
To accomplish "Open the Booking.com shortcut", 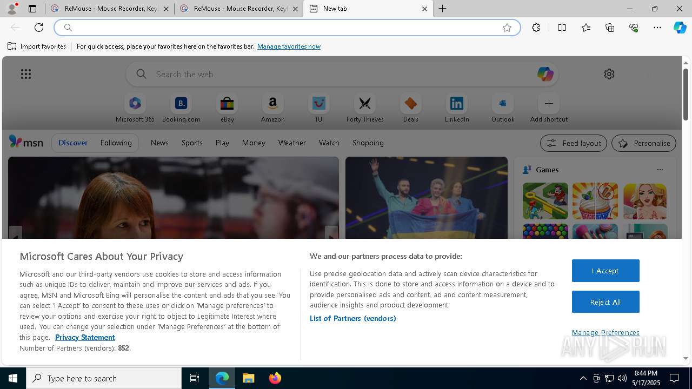I will [181, 109].
